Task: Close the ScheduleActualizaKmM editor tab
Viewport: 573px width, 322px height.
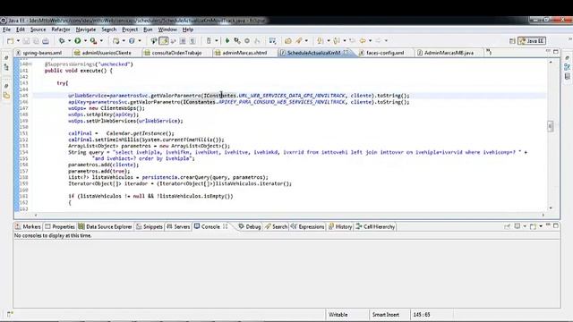Action: click(x=346, y=53)
